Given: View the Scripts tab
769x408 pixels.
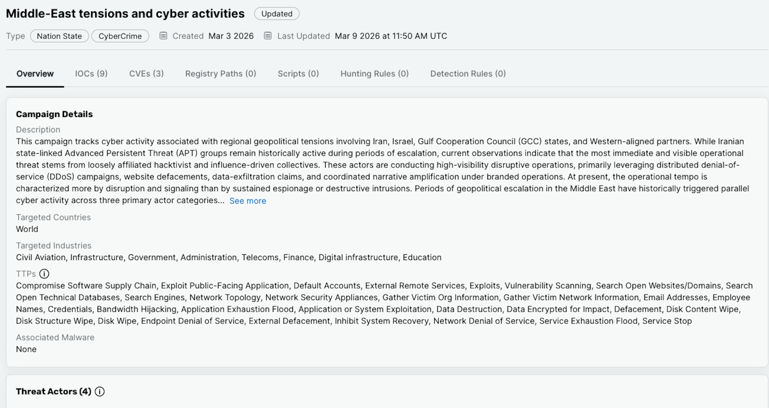Looking at the screenshot, I should tap(298, 74).
